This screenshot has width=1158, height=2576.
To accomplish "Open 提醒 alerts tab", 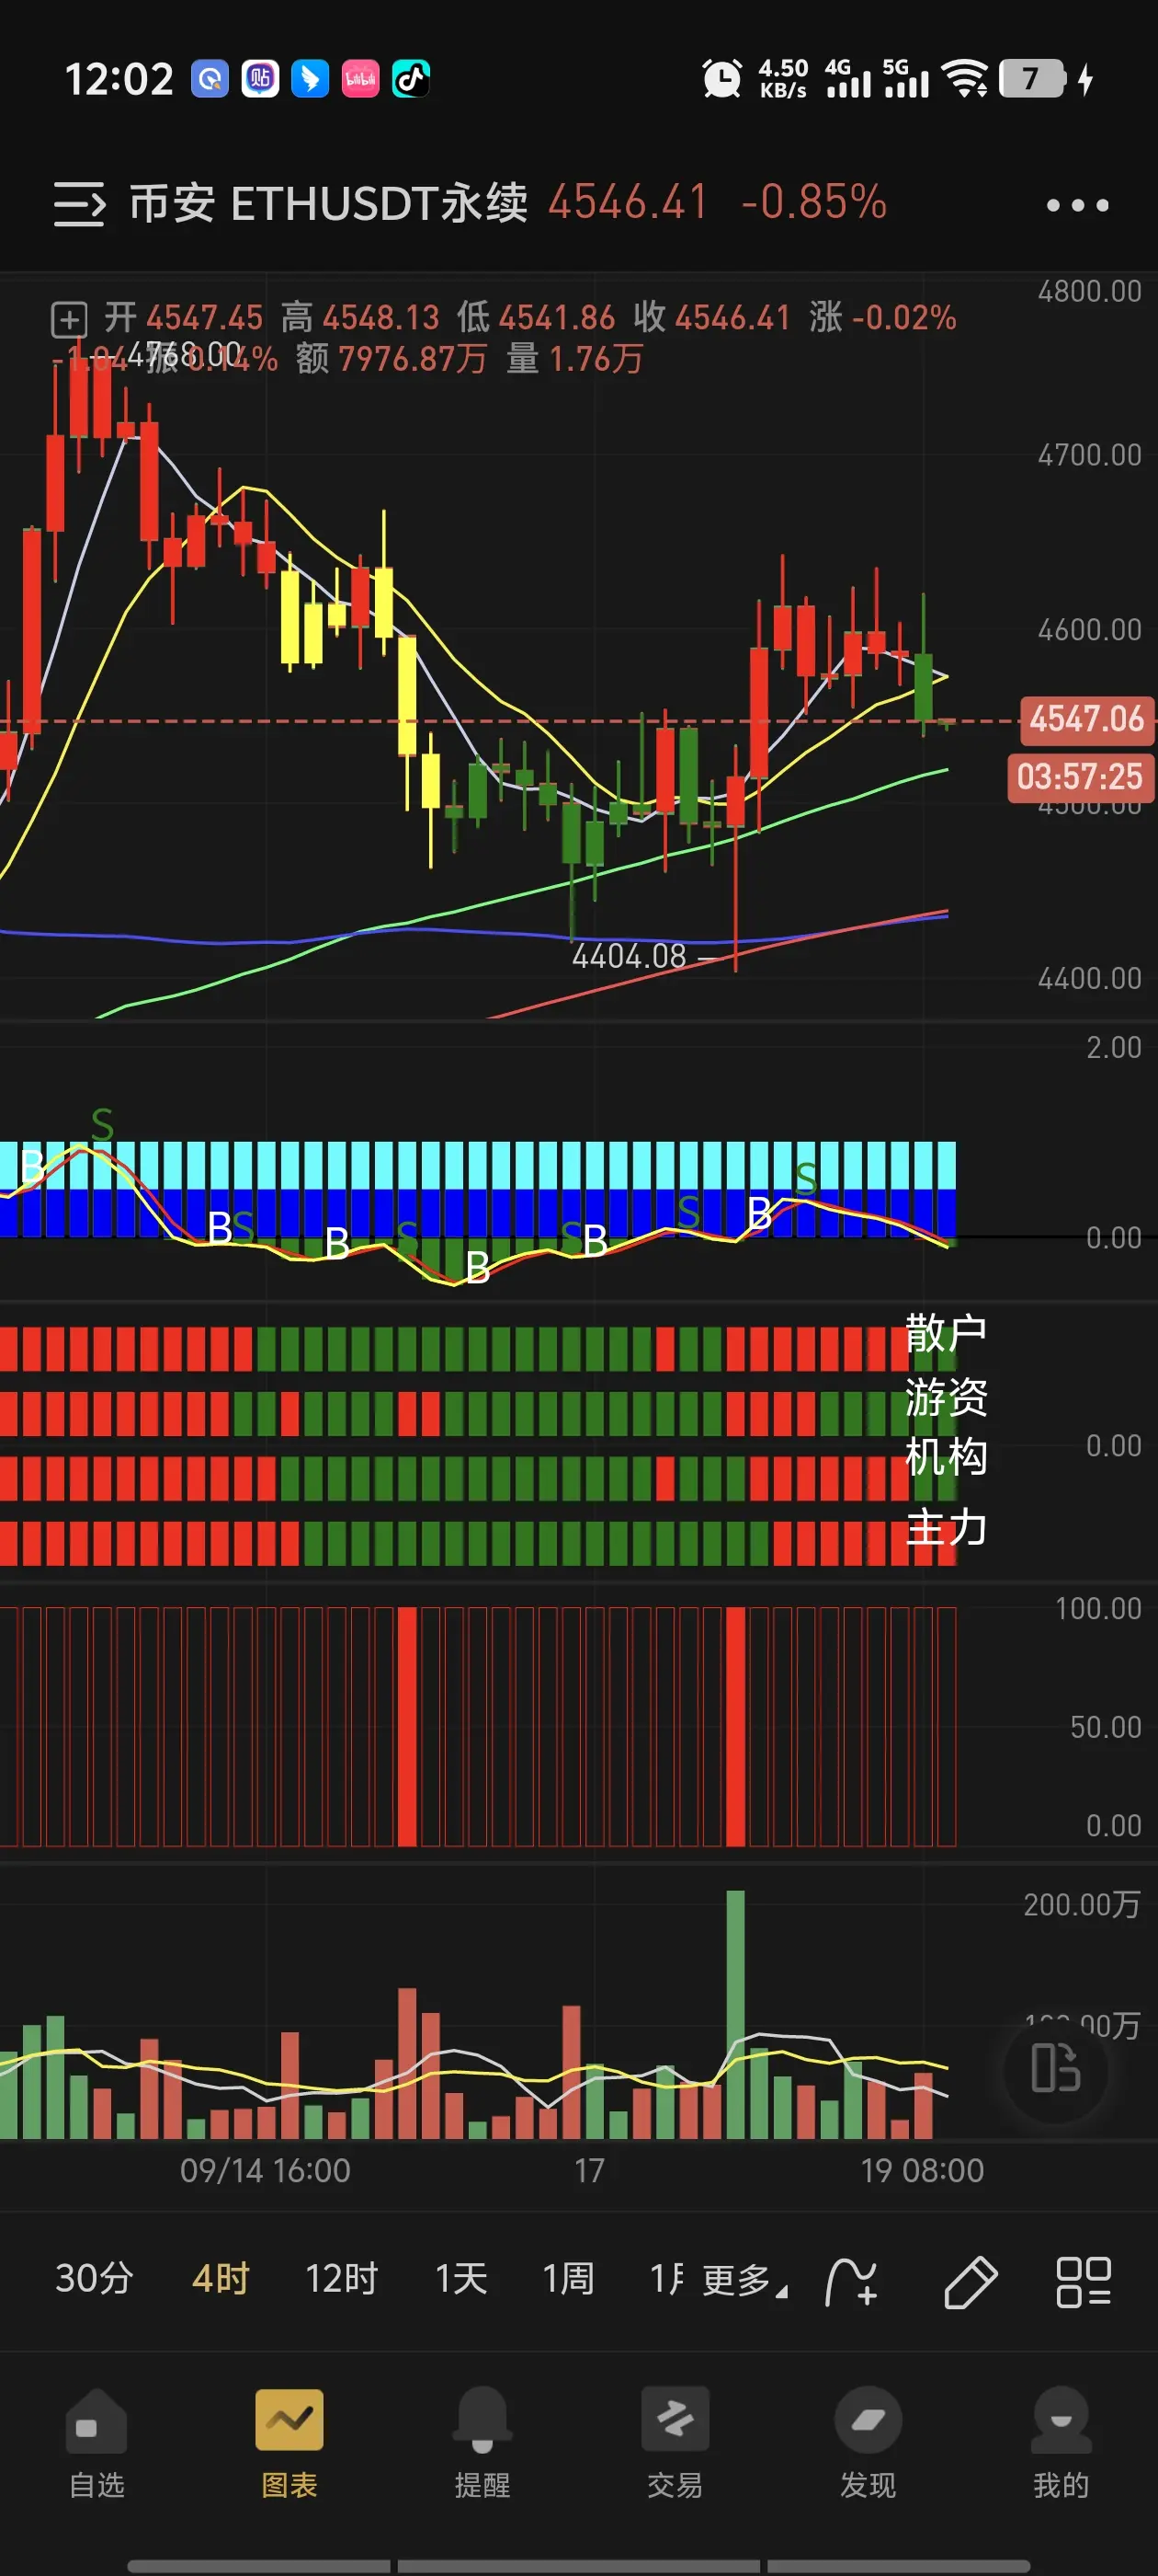I will click(482, 2443).
